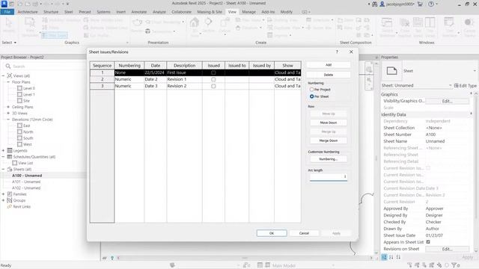Screen dimensions: 479x269
Task: Click the Switch Windows icon
Action: point(387,23)
